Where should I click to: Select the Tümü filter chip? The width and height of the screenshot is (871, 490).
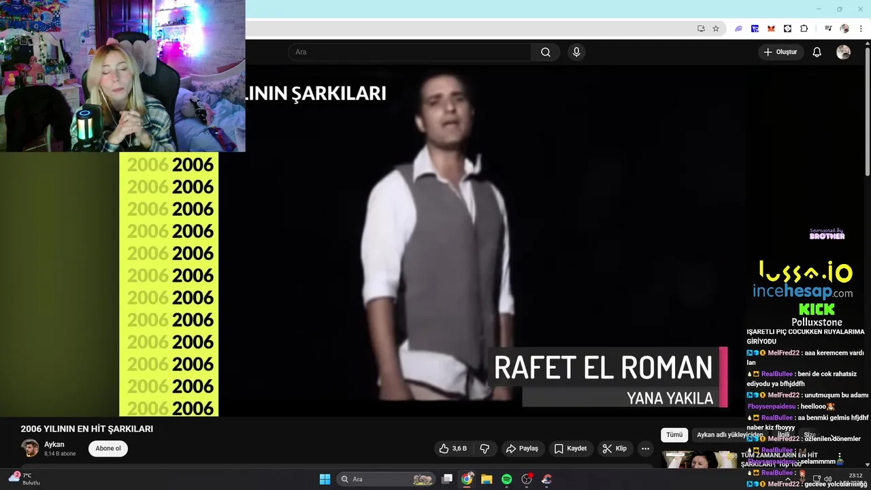pyautogui.click(x=674, y=435)
